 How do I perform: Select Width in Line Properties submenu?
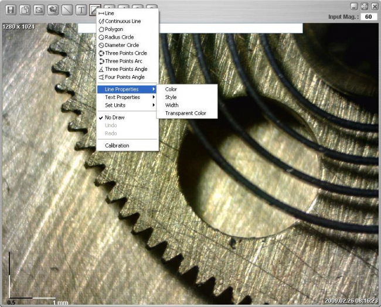tap(172, 105)
